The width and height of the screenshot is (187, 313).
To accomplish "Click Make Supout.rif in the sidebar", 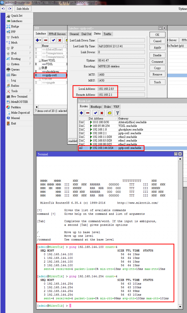I will coord(20,113).
